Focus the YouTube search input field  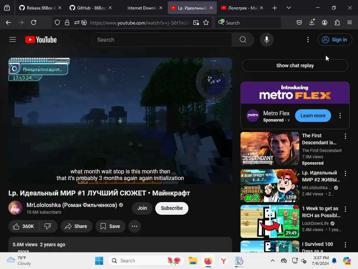tap(162, 40)
